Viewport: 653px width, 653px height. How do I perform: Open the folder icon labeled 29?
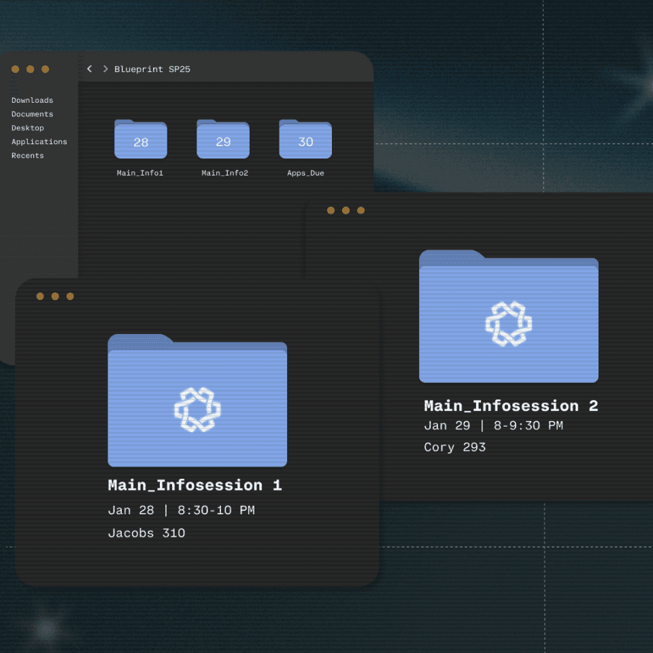click(223, 139)
